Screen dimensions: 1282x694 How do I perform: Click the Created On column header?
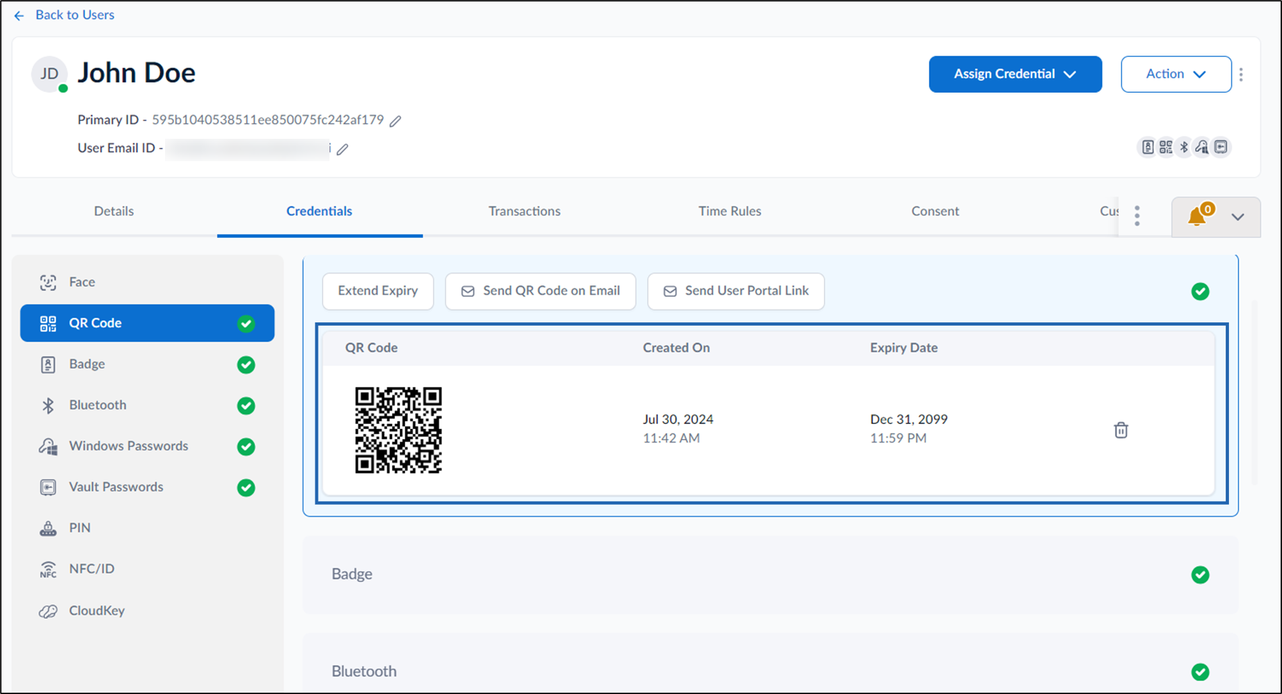pyautogui.click(x=676, y=348)
